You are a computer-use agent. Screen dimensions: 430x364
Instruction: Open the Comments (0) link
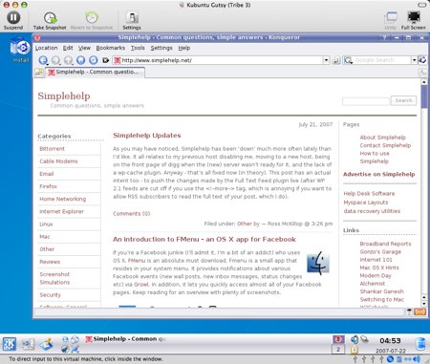coord(132,214)
